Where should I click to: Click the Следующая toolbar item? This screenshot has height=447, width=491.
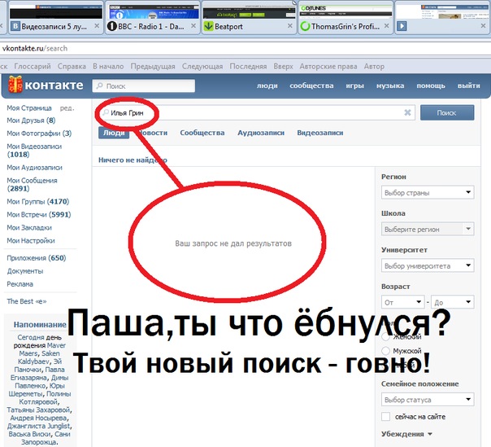202,66
